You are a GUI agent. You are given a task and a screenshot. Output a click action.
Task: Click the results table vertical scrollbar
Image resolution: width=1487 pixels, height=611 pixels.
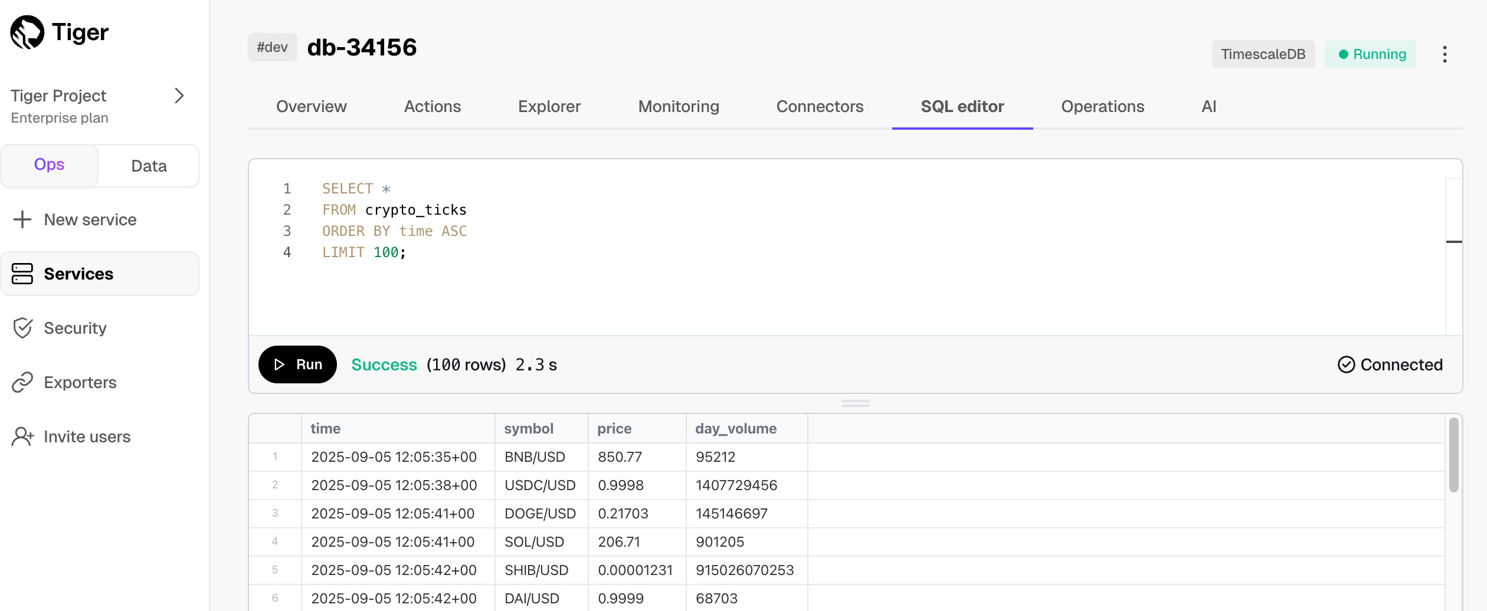(1453, 454)
